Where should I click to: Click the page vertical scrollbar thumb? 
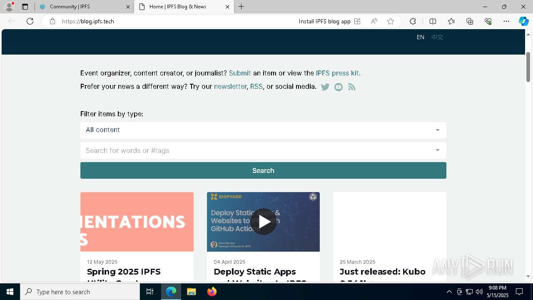pos(528,67)
